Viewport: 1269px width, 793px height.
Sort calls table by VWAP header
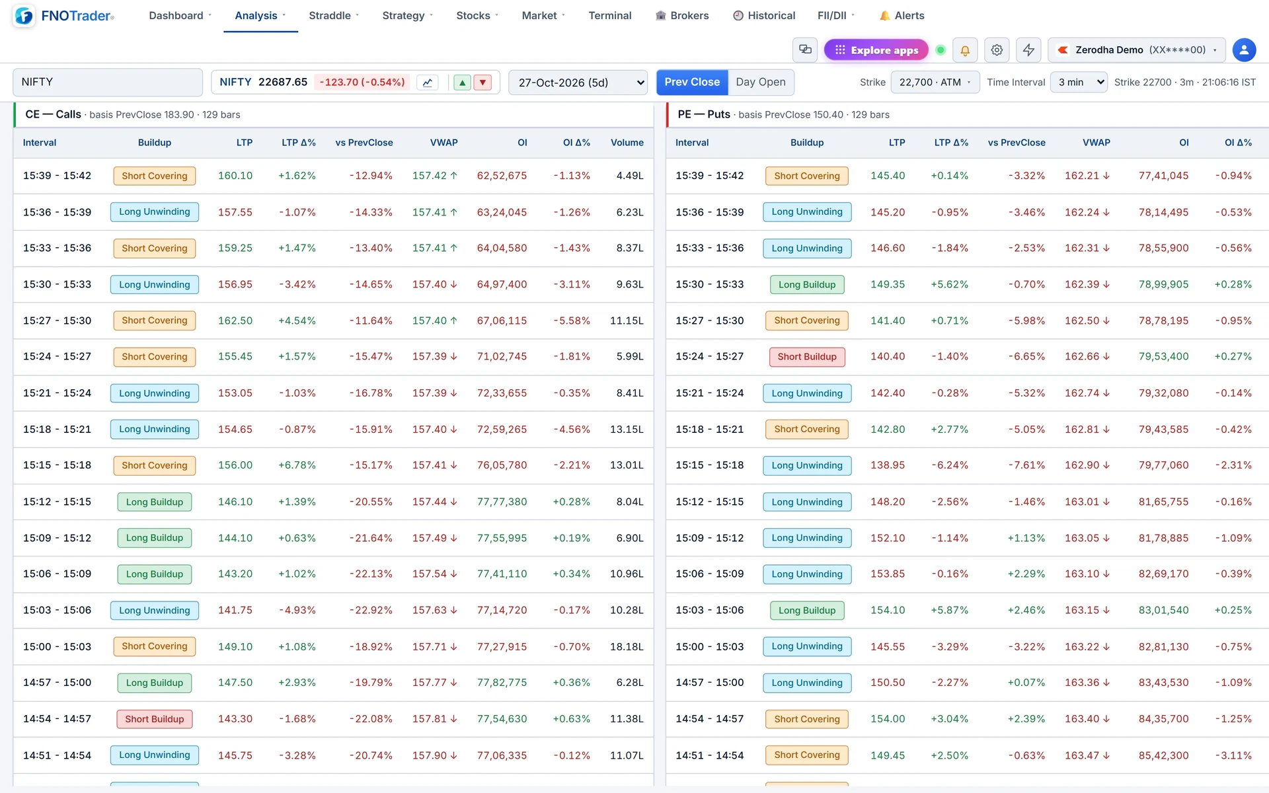443,142
